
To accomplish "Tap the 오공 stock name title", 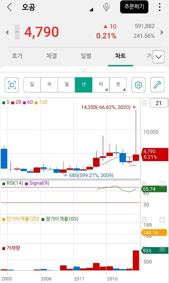I will tap(29, 7).
